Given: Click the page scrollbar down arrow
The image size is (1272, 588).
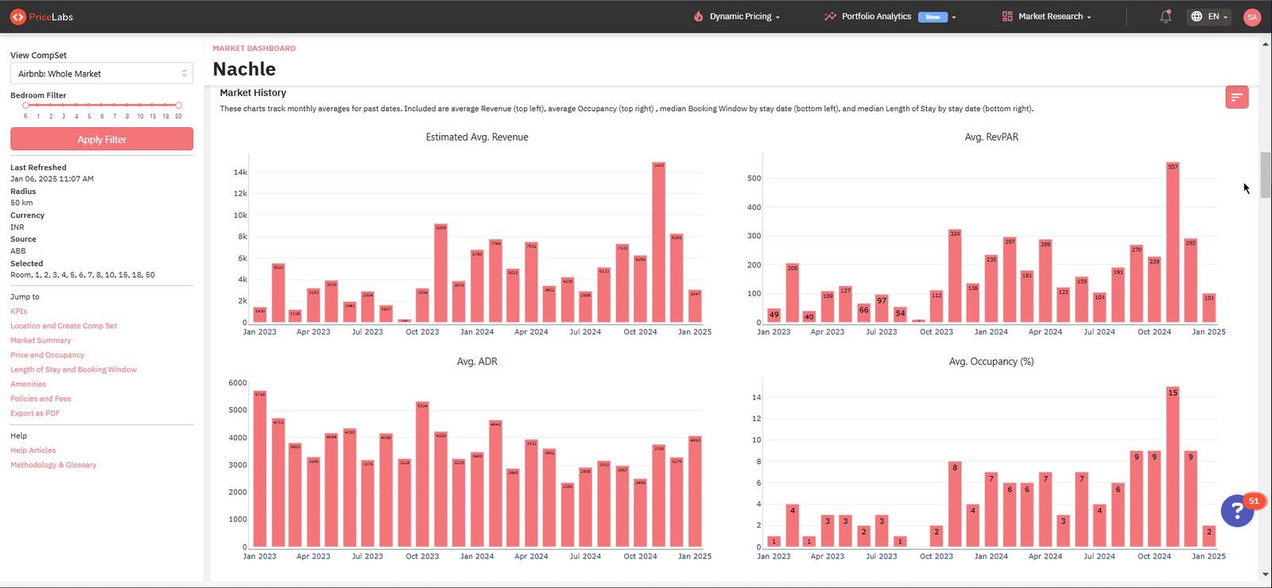Looking at the screenshot, I should pyautogui.click(x=1265, y=574).
